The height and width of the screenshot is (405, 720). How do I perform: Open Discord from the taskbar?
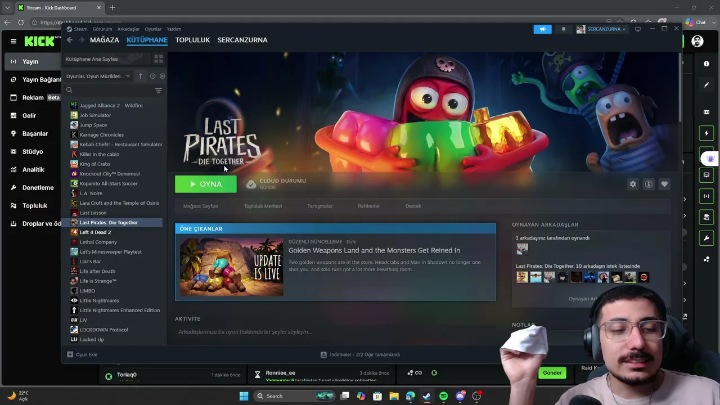pos(460,396)
